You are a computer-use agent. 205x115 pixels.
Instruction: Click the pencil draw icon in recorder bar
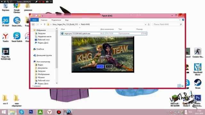tap(36, 2)
